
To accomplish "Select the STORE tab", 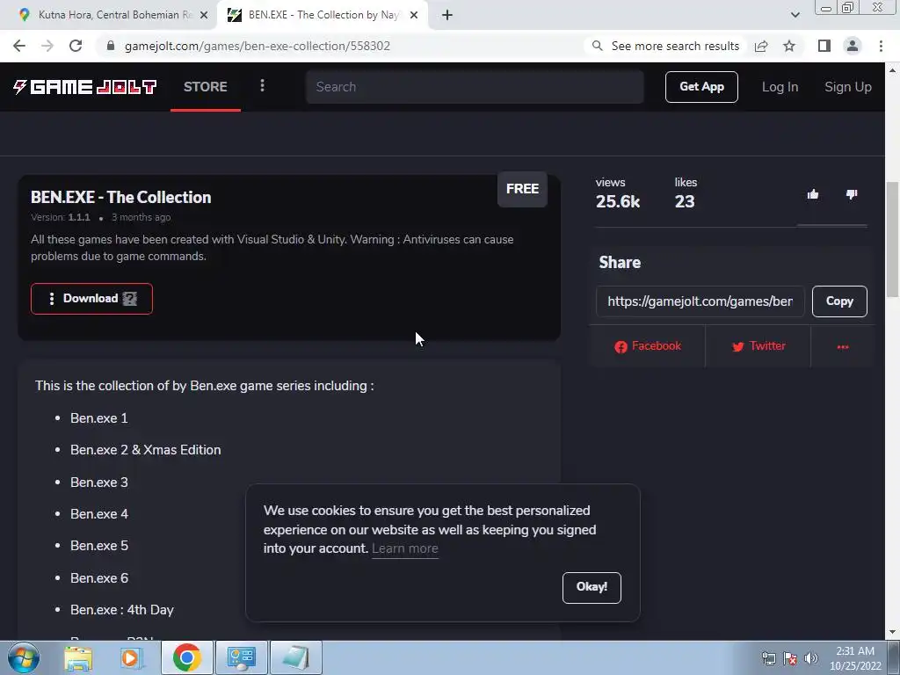I will pyautogui.click(x=206, y=87).
